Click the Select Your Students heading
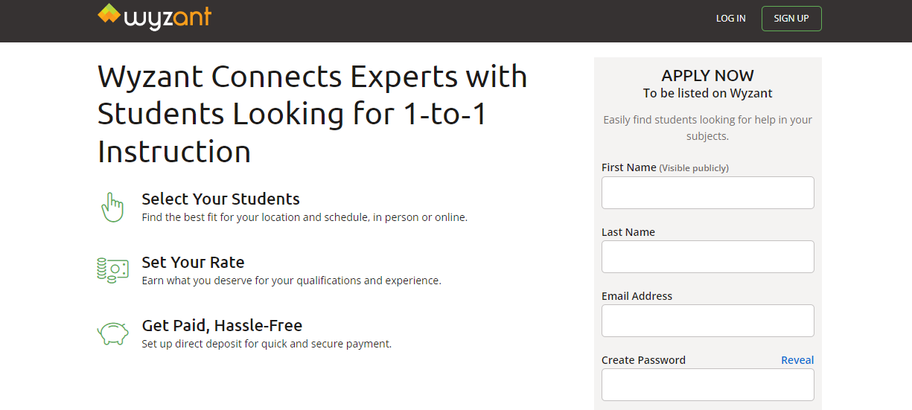Image resolution: width=912 pixels, height=410 pixels. [x=220, y=199]
